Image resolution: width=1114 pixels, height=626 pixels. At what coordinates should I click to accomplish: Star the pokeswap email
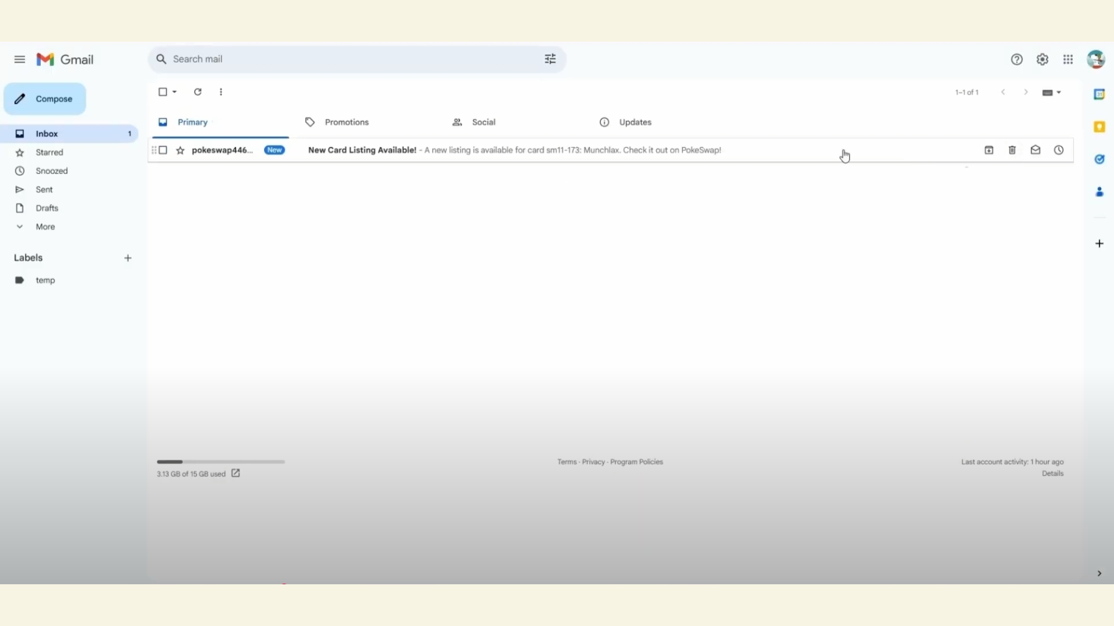(x=180, y=151)
